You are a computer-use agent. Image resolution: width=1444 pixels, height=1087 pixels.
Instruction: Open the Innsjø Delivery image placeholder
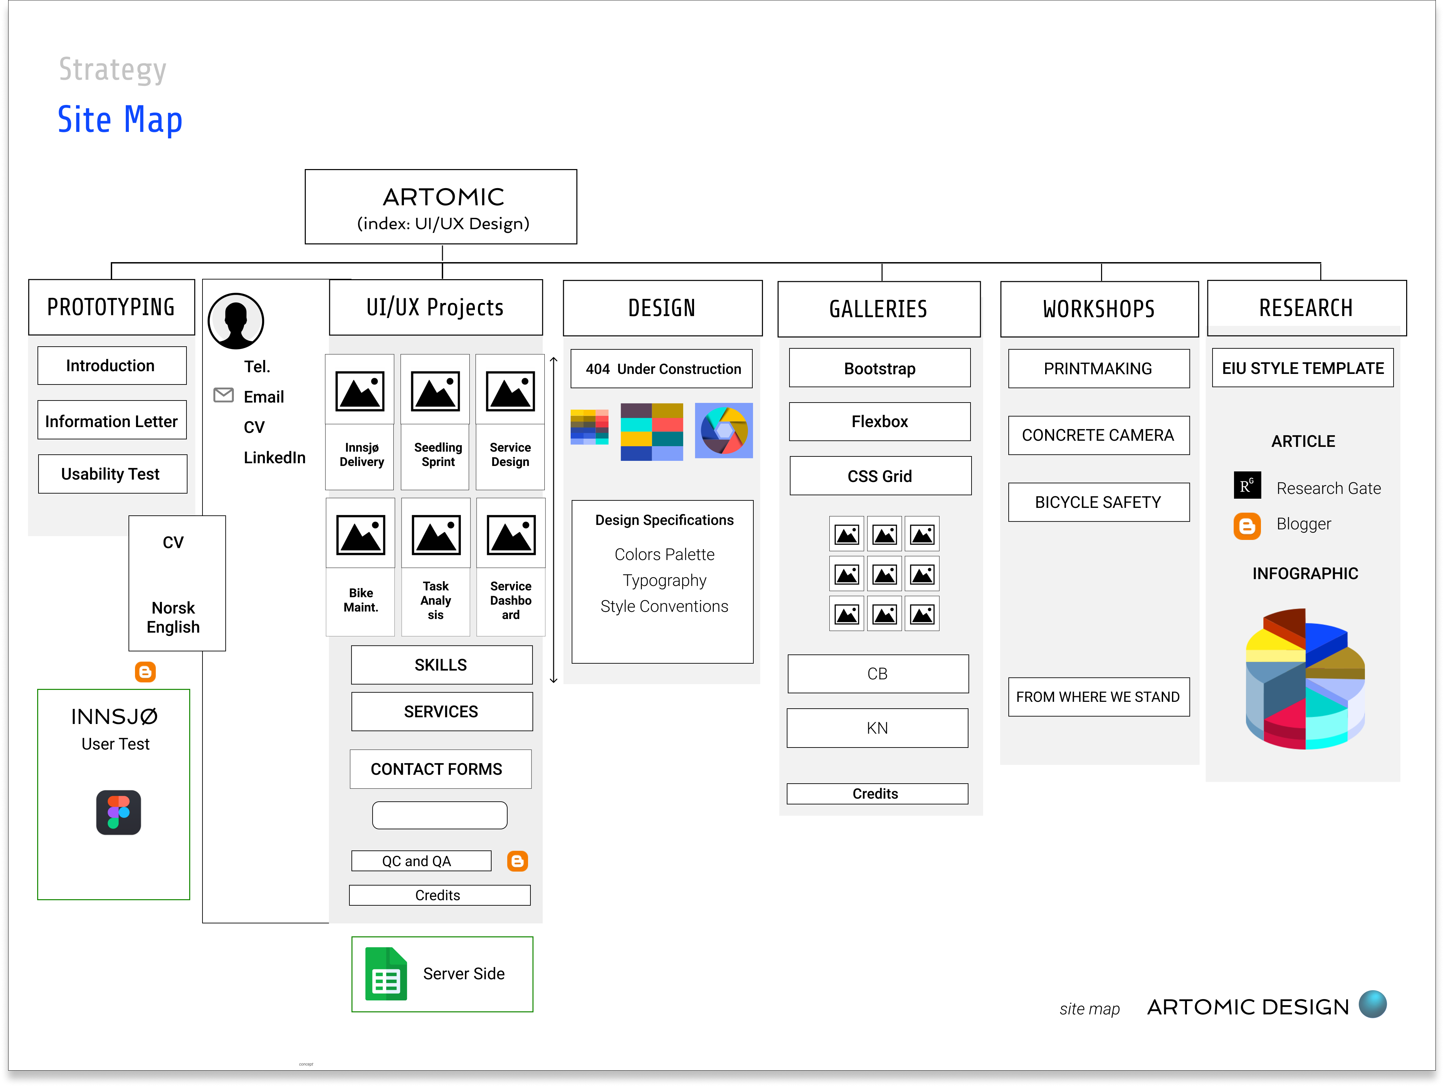[x=360, y=390]
